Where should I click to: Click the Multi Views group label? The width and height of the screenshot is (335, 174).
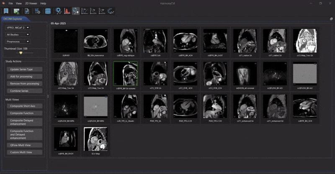12,100
